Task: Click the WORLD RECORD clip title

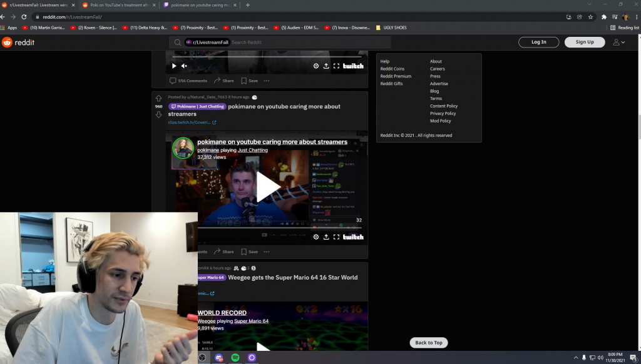Action: (x=222, y=313)
